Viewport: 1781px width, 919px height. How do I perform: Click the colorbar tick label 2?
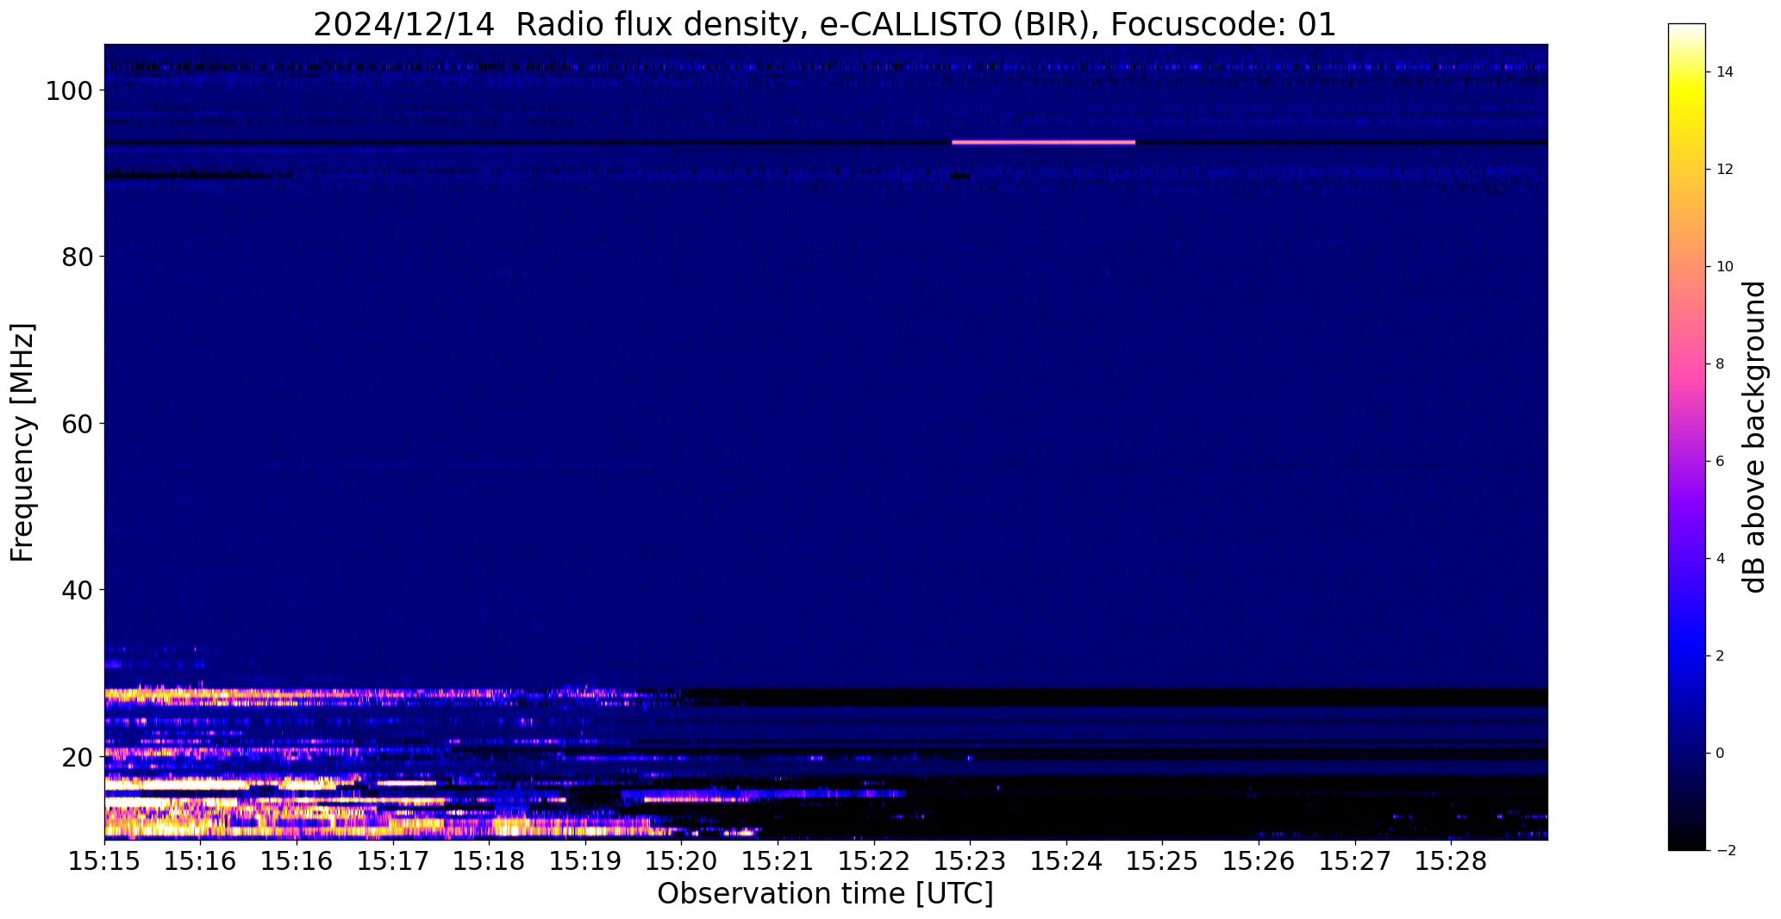pos(1720,656)
